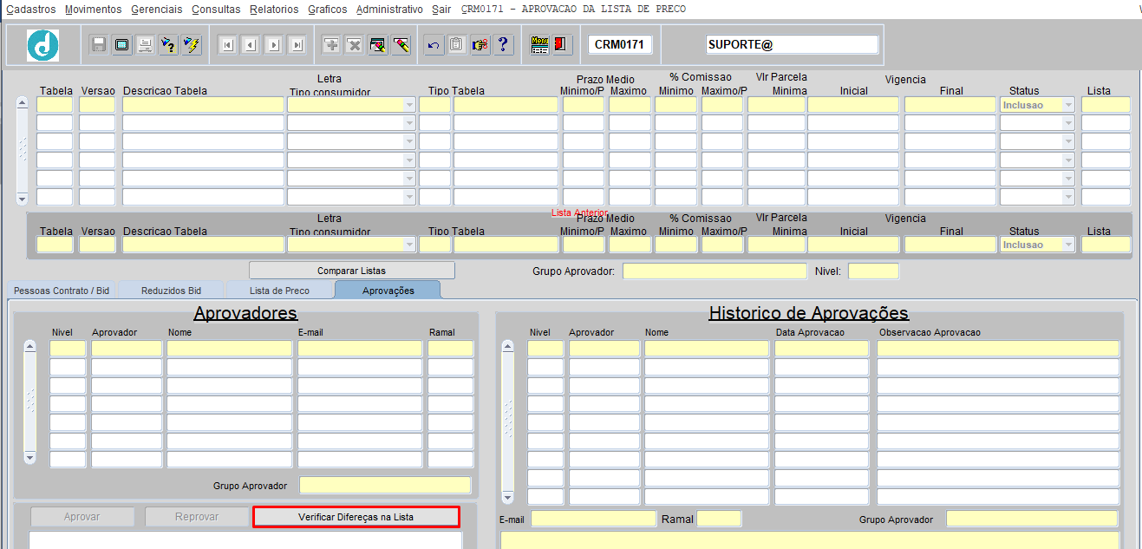
Task: Click Historico de Aprovações scrollbar down arrow
Action: 508,498
